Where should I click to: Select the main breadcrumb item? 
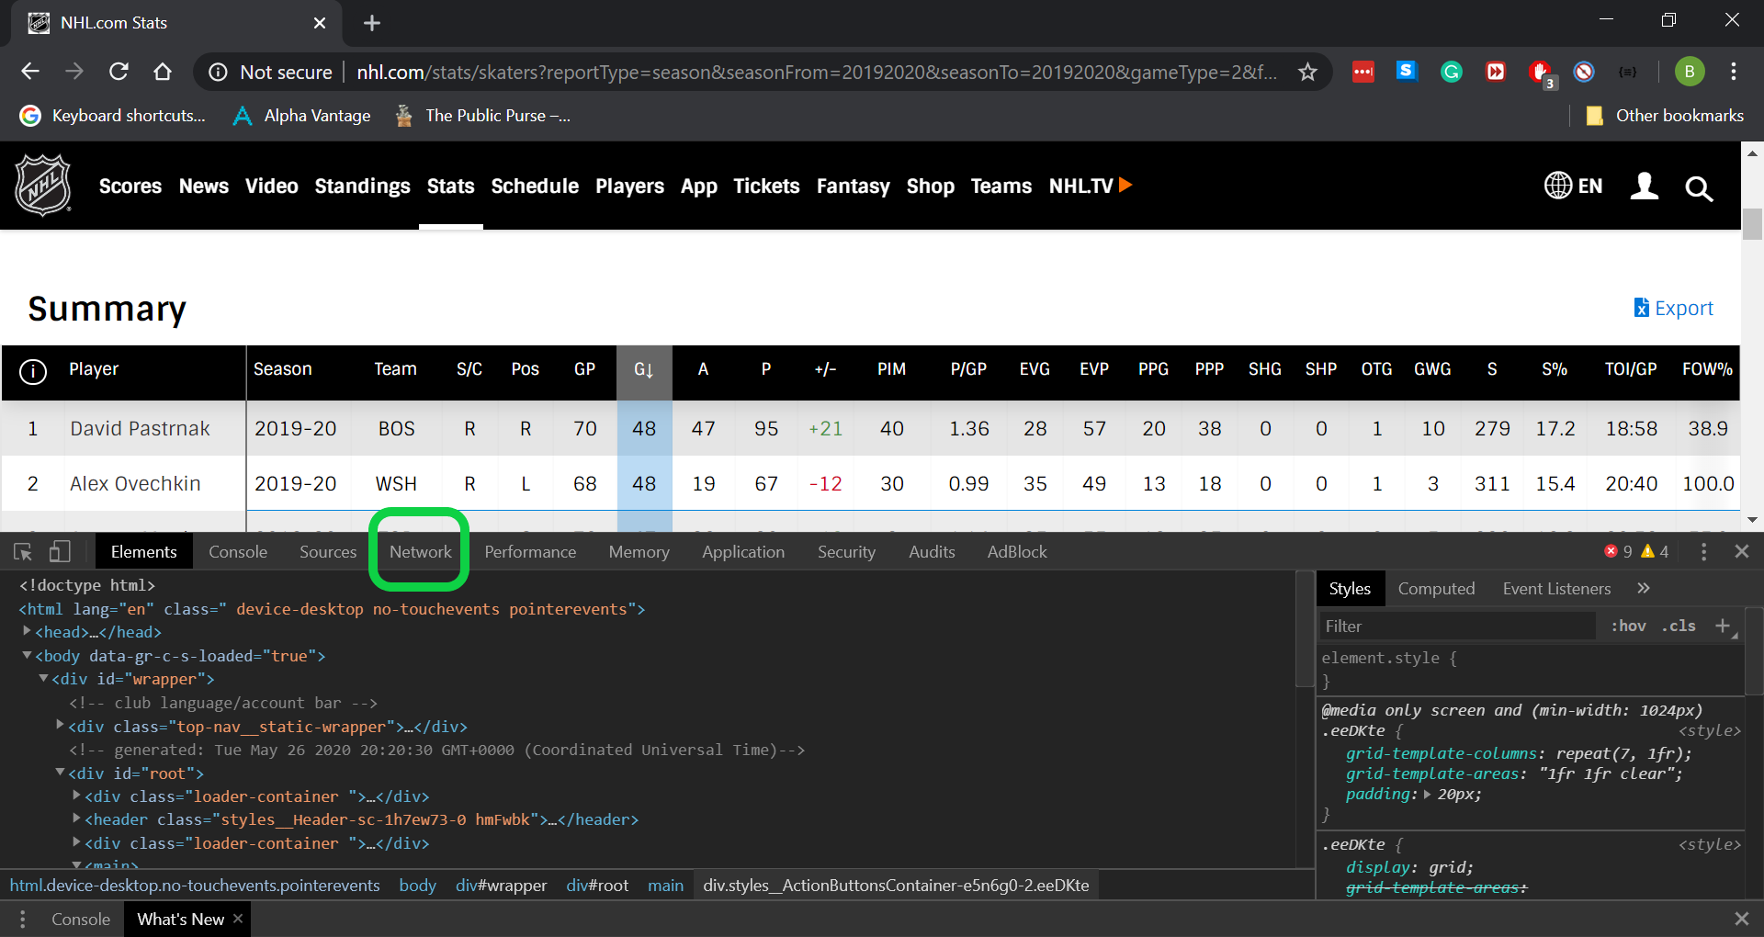[x=665, y=886]
